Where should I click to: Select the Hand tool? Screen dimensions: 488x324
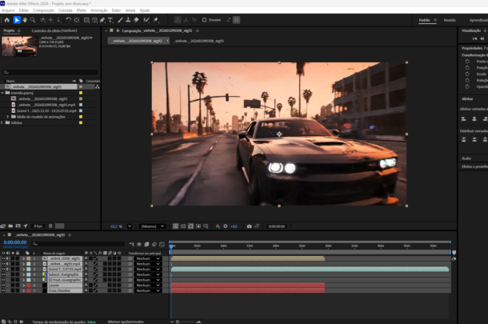(x=25, y=20)
